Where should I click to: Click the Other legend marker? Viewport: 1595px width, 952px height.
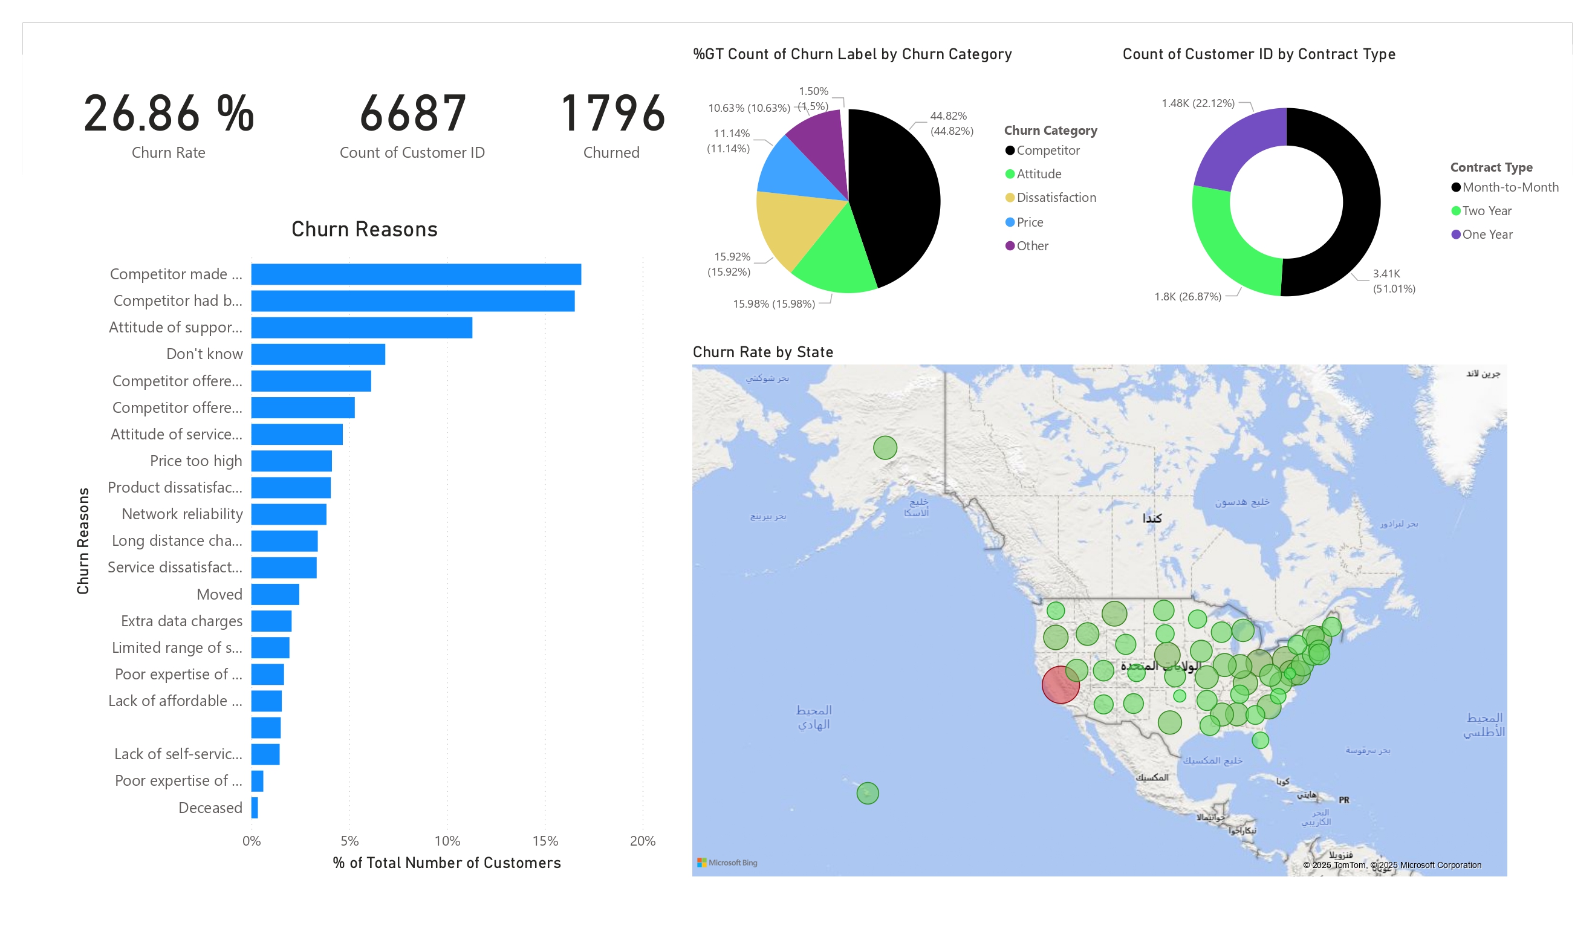pos(1010,245)
